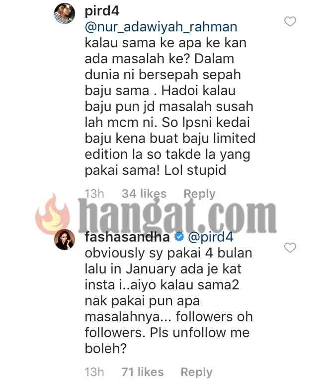The width and height of the screenshot is (318, 384).
Task: View the 71 likes list
Action: tap(143, 372)
